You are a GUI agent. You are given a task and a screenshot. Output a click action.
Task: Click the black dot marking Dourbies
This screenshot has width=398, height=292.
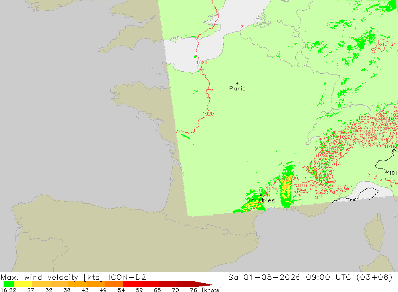pos(261,195)
